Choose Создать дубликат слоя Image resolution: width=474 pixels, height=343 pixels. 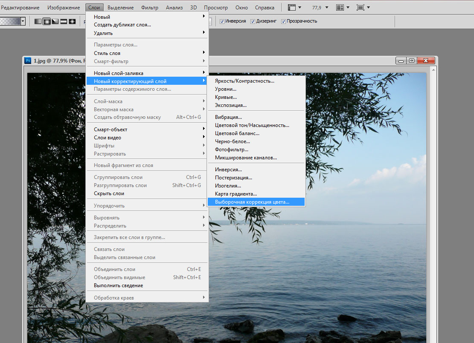(147, 25)
